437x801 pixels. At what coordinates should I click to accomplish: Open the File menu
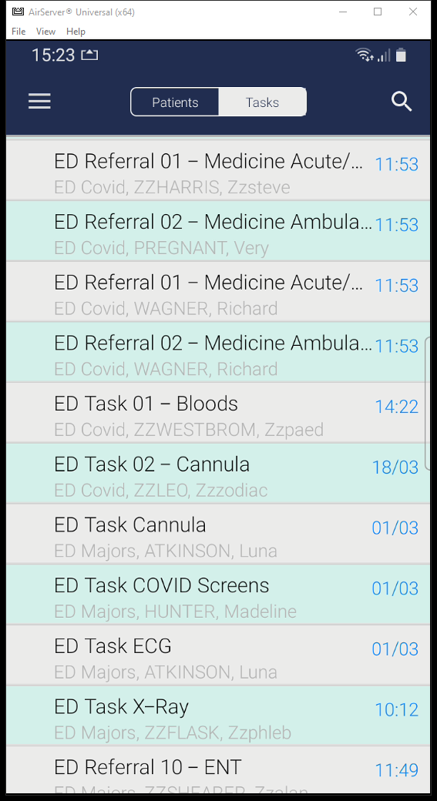point(18,31)
